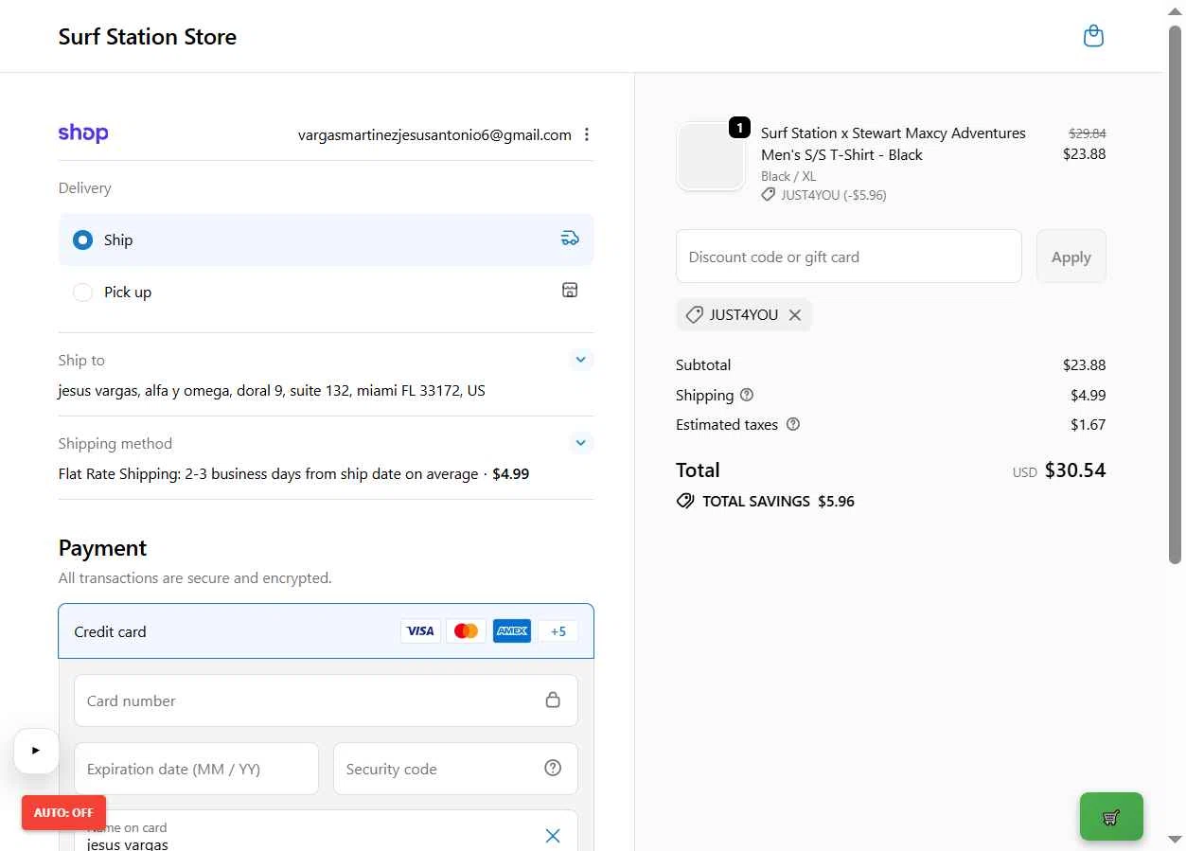The width and height of the screenshot is (1186, 851).
Task: Click the product title text
Action: coord(894,144)
